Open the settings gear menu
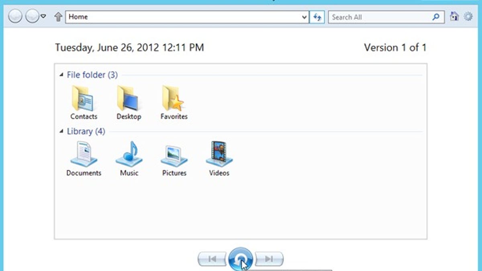The height and width of the screenshot is (271, 482). coord(468,16)
